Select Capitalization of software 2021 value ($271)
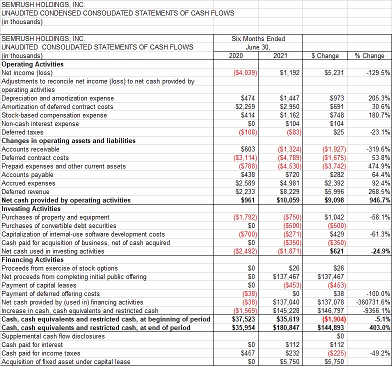The height and width of the screenshot is (366, 392). coord(292,234)
